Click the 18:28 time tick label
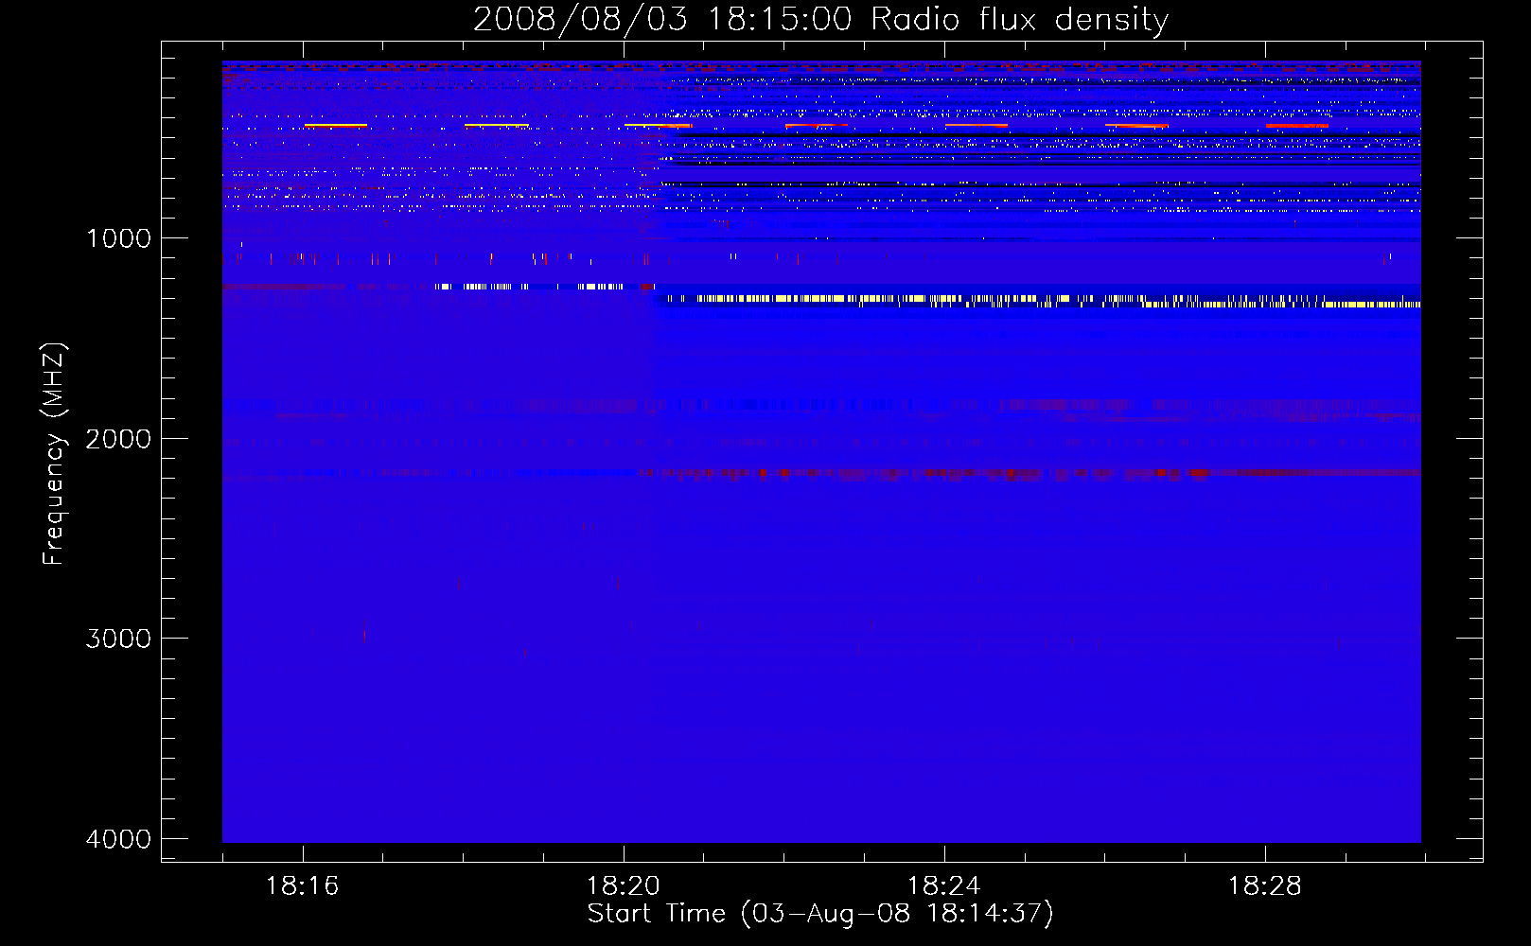 [1264, 886]
